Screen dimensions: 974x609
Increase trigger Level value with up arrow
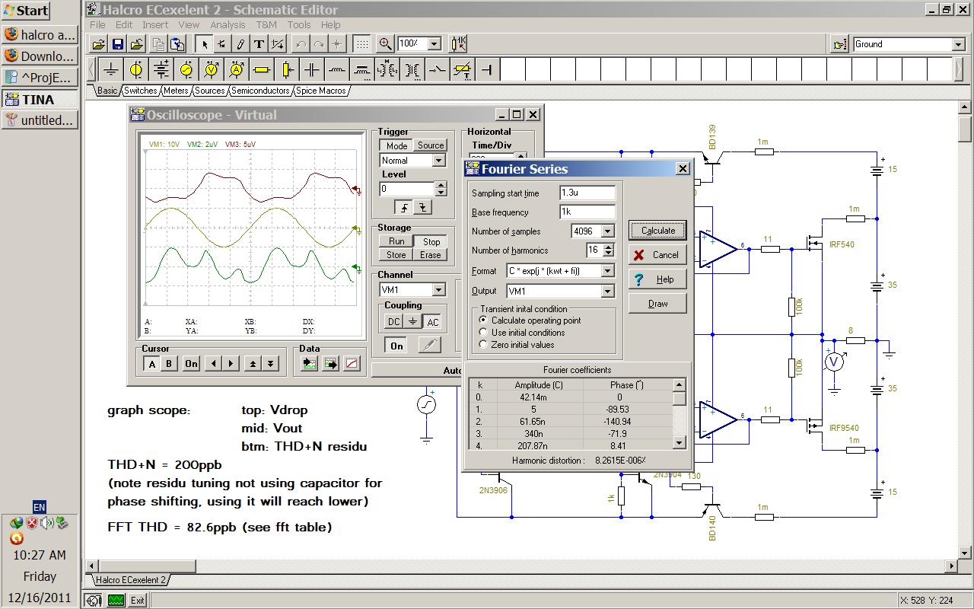[441, 185]
